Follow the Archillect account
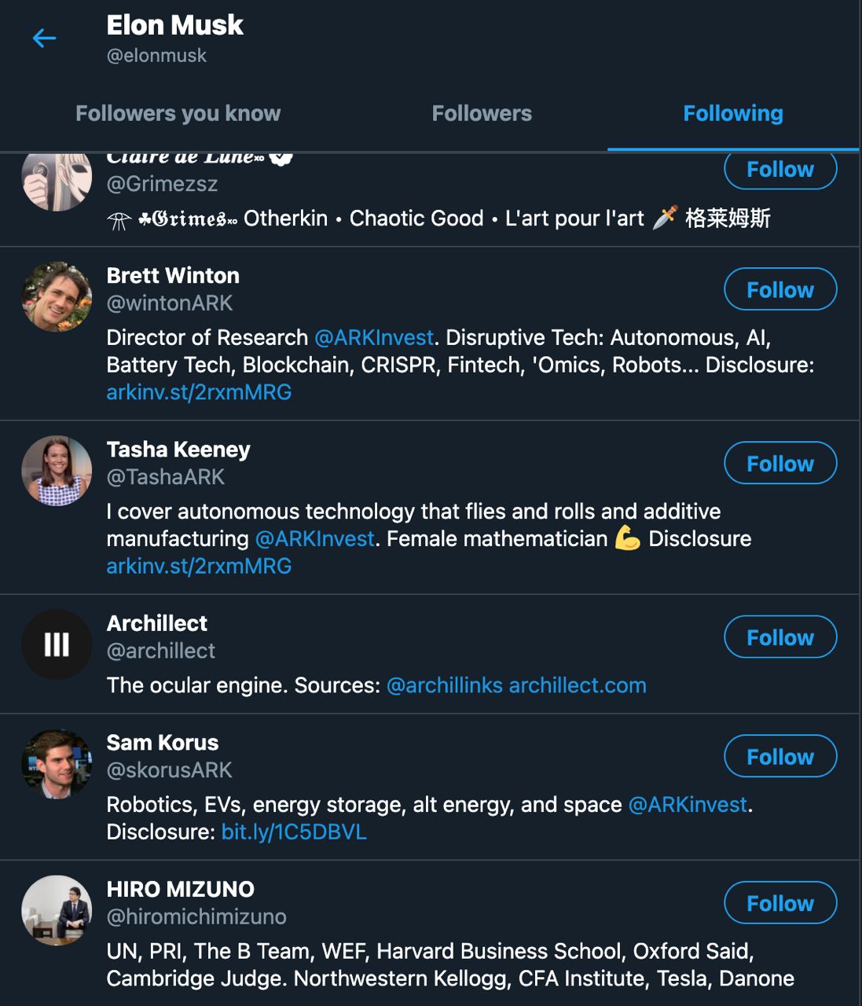862x1006 pixels. (x=779, y=637)
